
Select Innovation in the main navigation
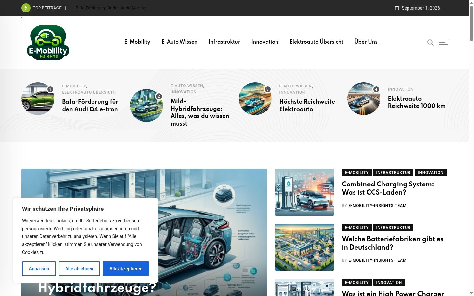point(265,42)
